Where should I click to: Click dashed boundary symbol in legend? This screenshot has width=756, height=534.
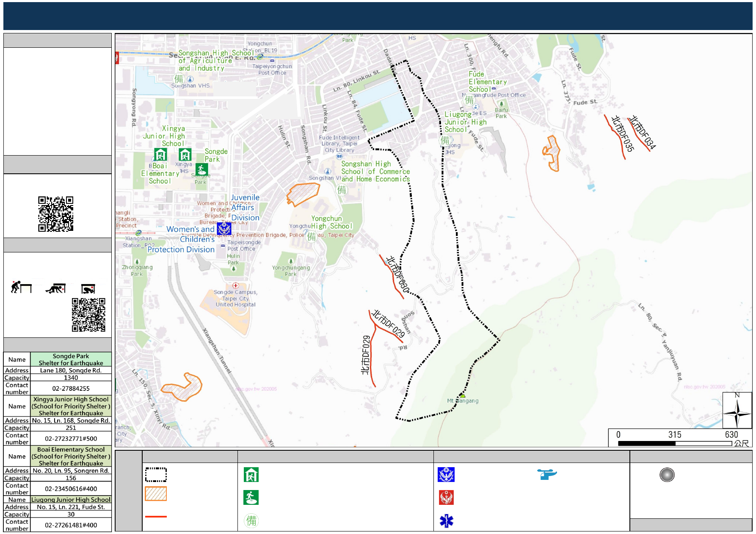click(156, 474)
